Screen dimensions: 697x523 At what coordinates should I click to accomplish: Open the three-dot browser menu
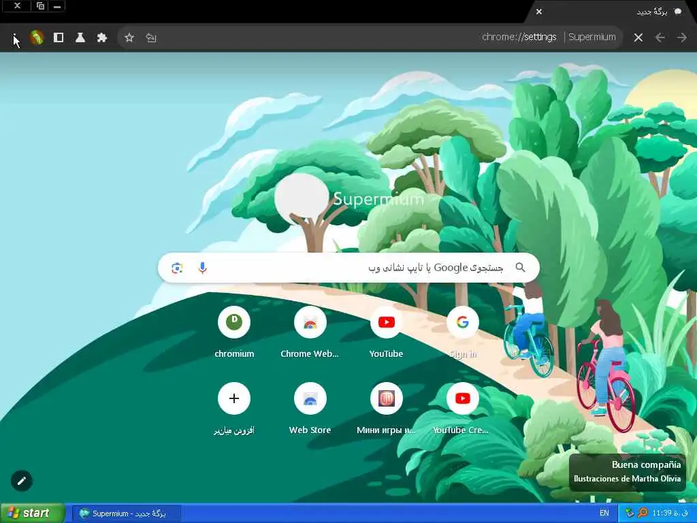coord(15,38)
